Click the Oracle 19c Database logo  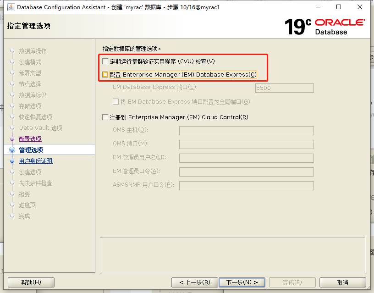pyautogui.click(x=324, y=27)
